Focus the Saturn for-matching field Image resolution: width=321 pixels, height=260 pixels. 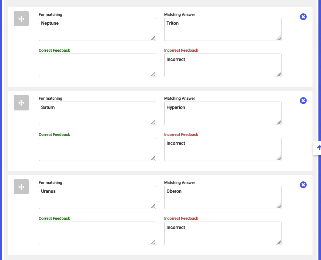point(97,113)
